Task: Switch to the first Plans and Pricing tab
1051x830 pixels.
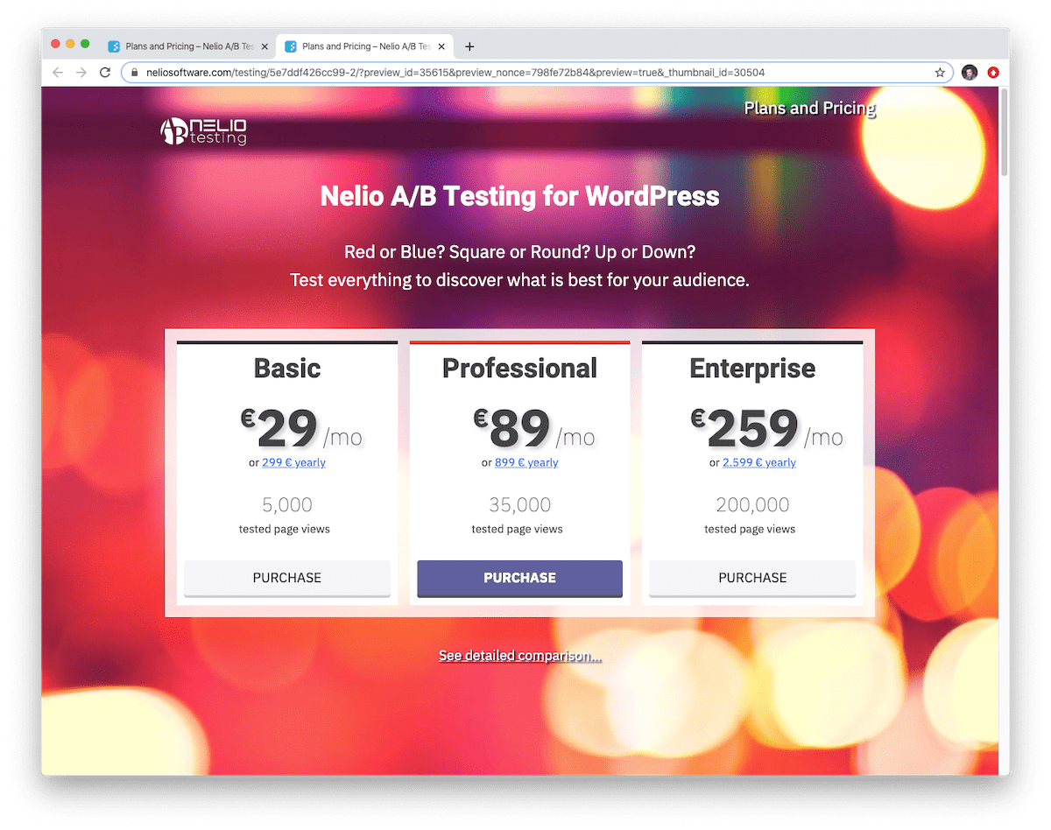Action: [x=187, y=46]
